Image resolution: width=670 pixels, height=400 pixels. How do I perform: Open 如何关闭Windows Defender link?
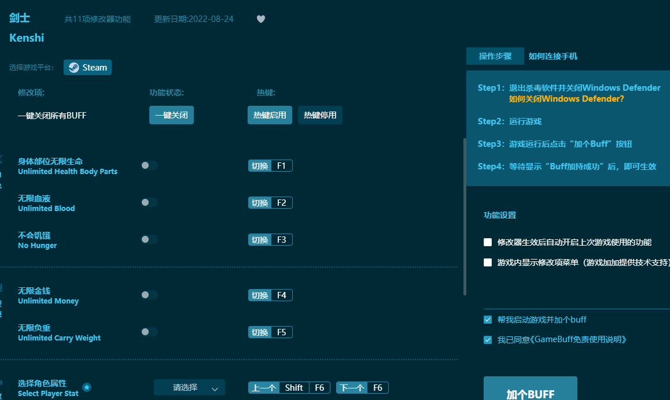coord(566,99)
